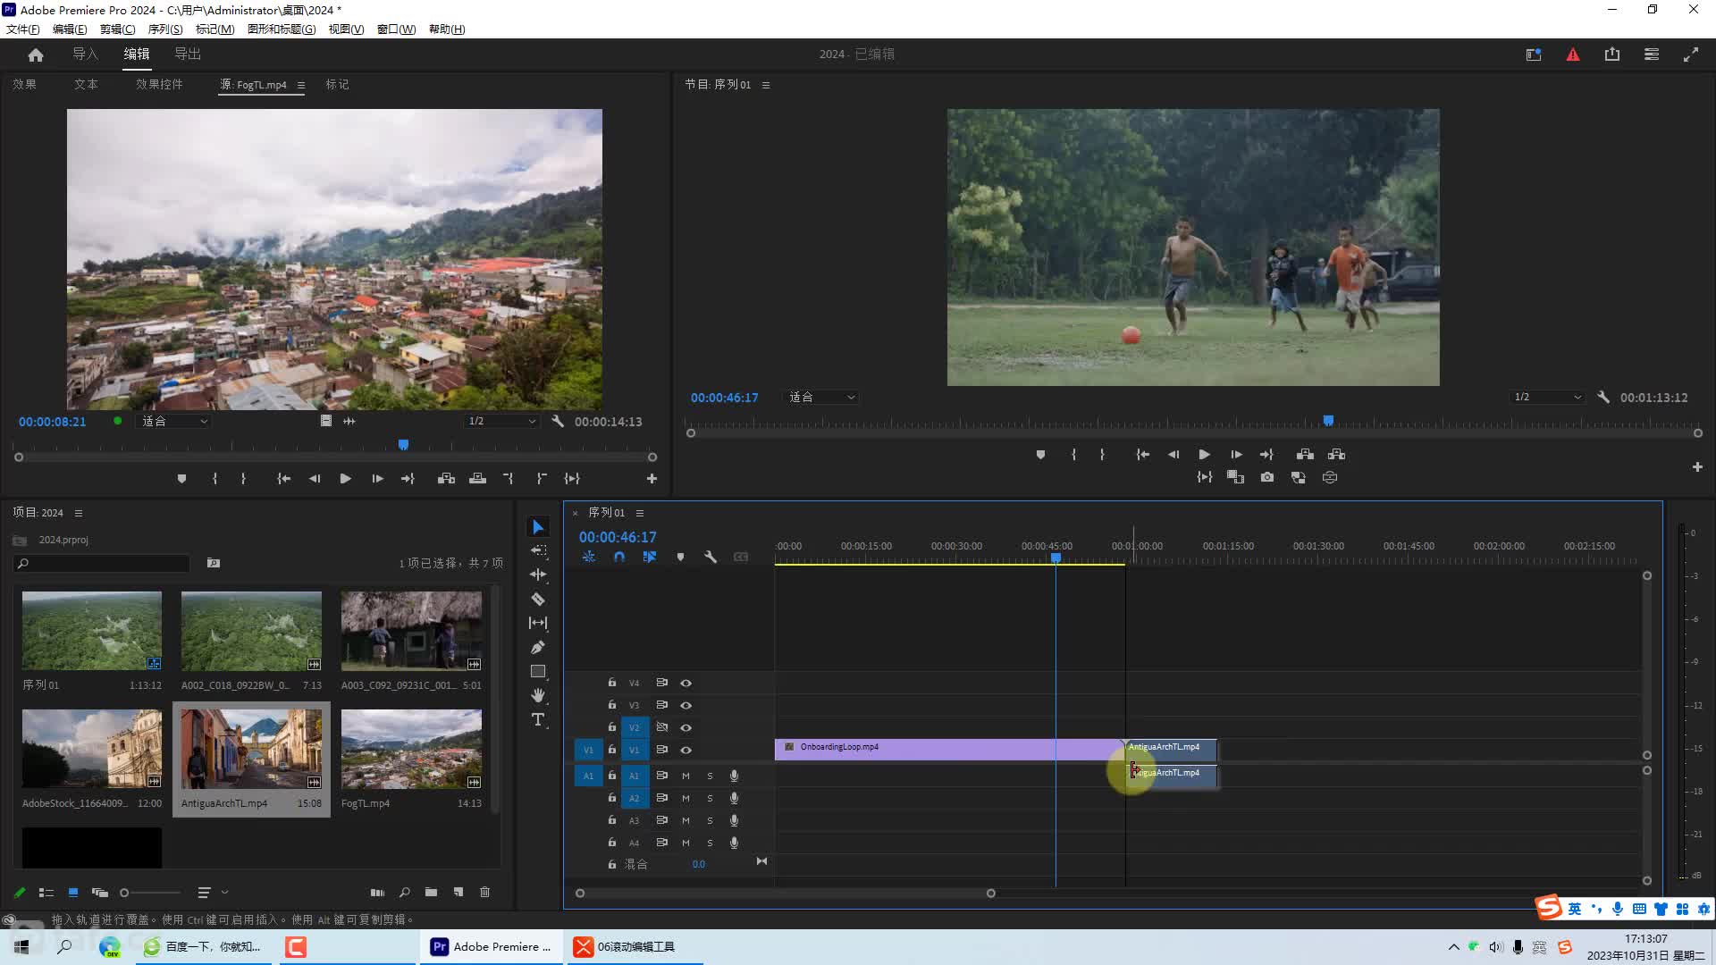Open Source monitor playback resolution 1/2 dropdown
The height and width of the screenshot is (965, 1716).
tap(501, 421)
